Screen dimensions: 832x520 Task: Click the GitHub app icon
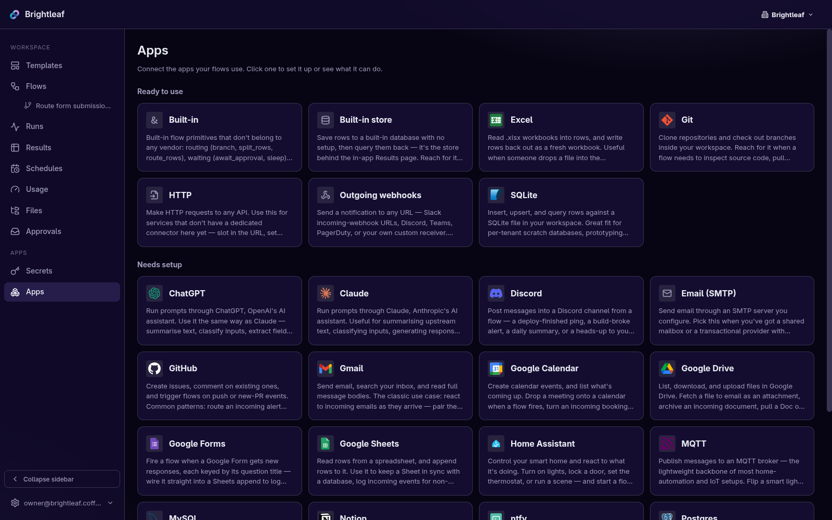pyautogui.click(x=154, y=369)
